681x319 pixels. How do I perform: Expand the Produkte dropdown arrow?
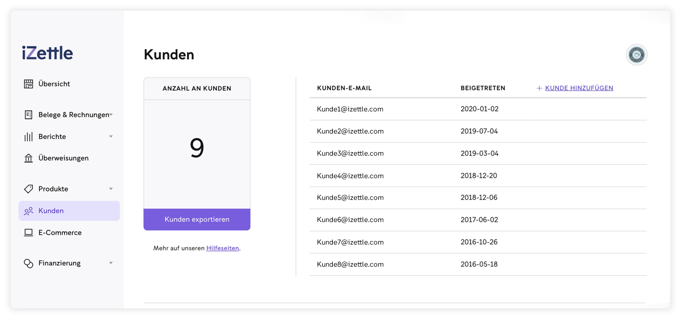point(111,189)
